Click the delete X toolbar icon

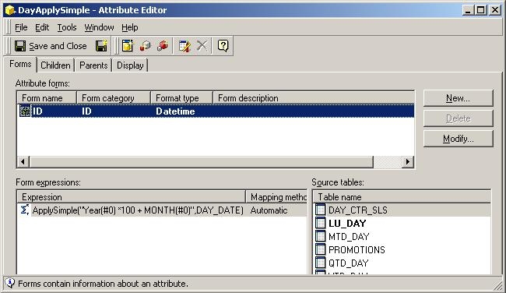pos(202,46)
